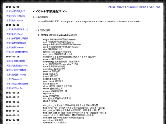Open the [教學] ROMS article link
This screenshot has width=166, height=124.
16,75
